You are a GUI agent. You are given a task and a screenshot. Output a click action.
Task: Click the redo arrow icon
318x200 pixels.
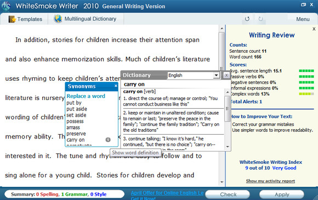(x=260, y=19)
